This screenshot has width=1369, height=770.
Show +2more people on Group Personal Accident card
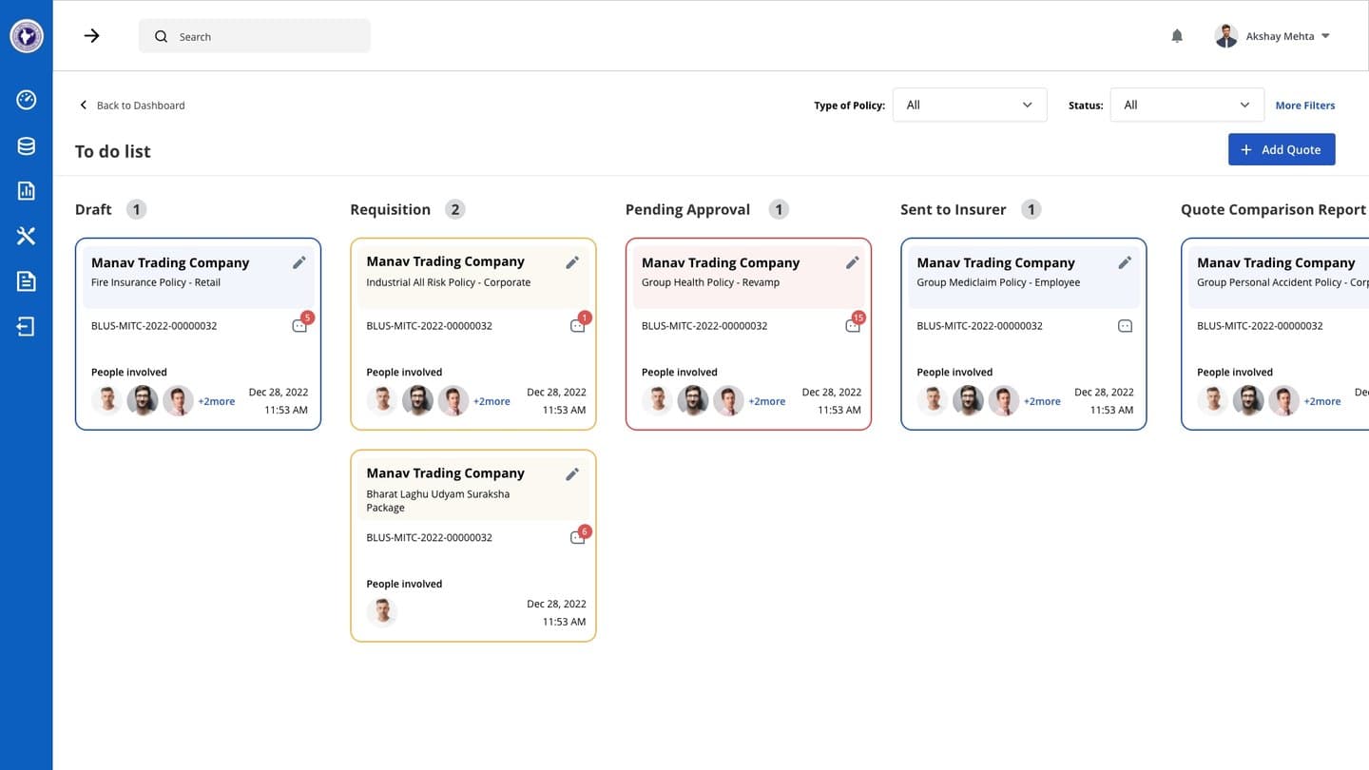click(x=1322, y=401)
